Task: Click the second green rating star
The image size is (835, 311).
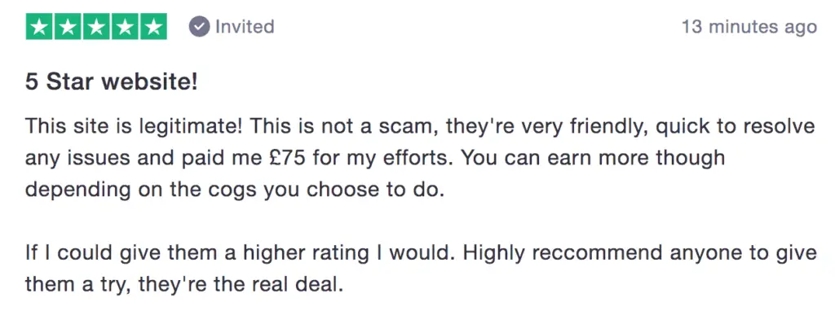Action: pos(68,27)
